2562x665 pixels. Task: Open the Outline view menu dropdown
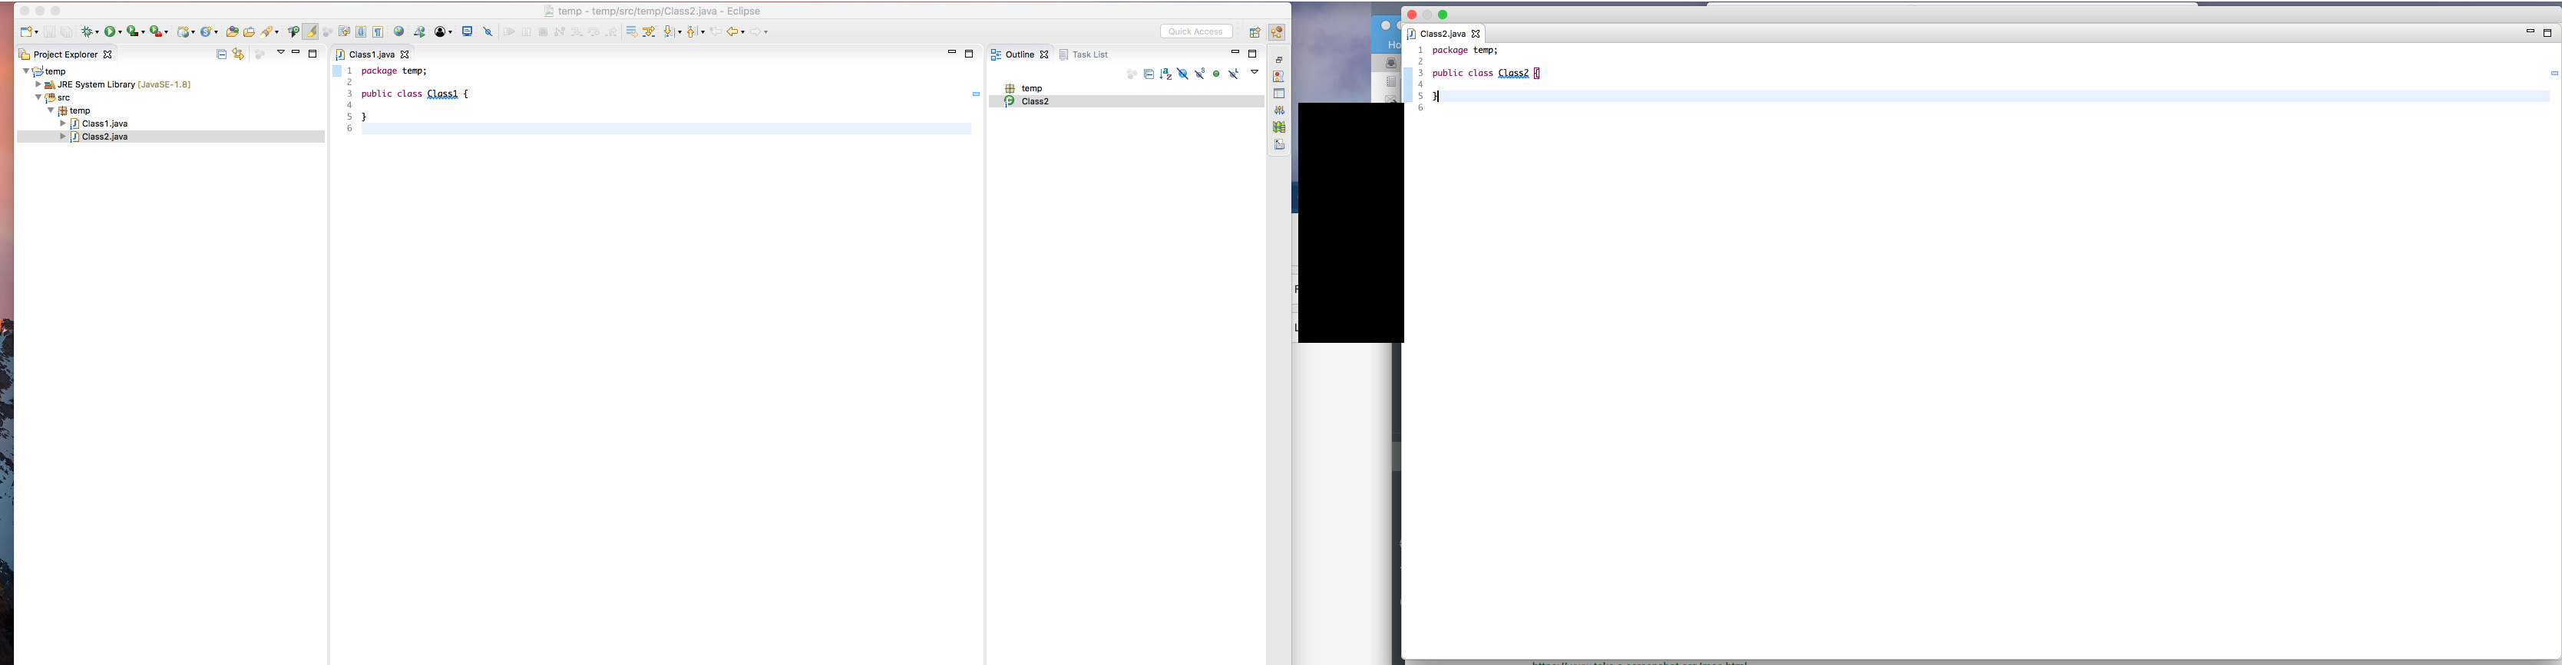click(x=1255, y=73)
